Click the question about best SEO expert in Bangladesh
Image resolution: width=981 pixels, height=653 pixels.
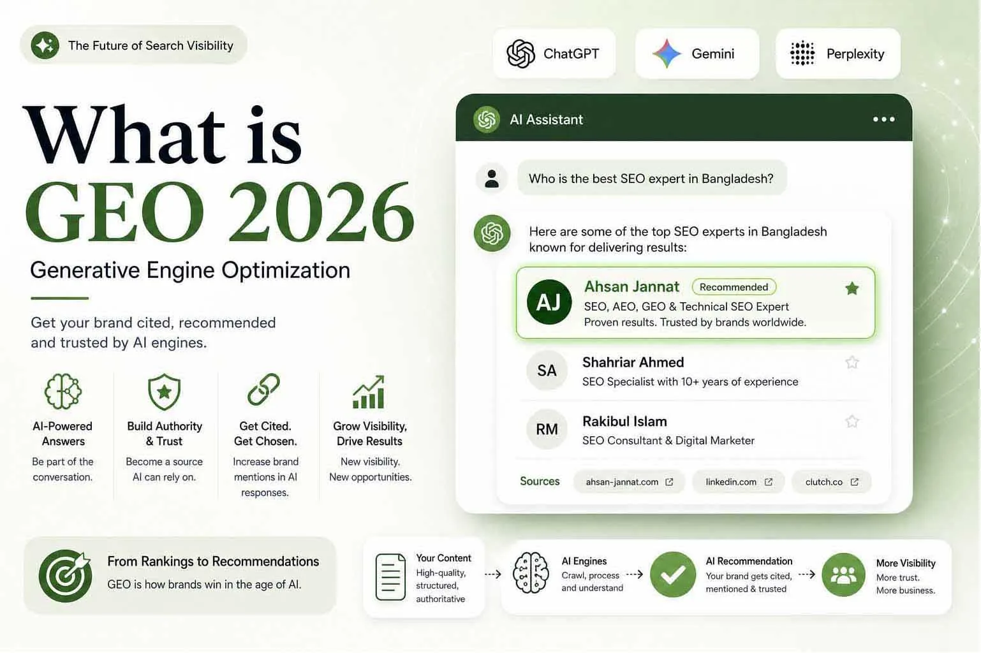pos(651,179)
